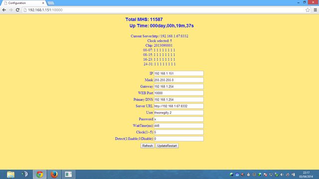The width and height of the screenshot is (319, 179).
Task: Select the Configuration browser tab
Action: click(x=24, y=3)
